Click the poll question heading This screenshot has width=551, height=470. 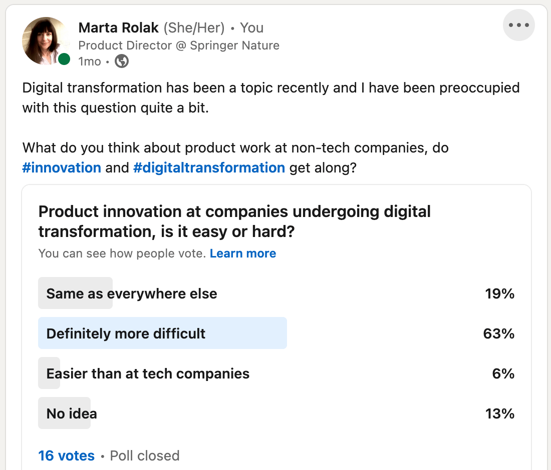coord(234,221)
